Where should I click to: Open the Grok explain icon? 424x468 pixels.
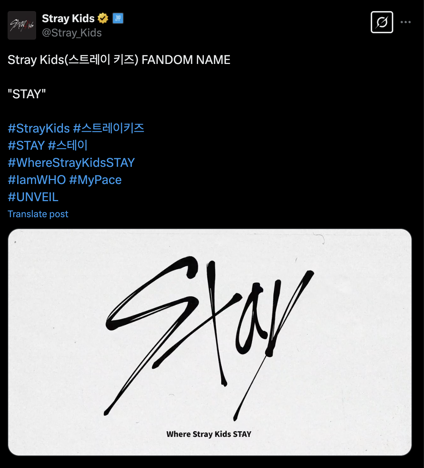(382, 22)
